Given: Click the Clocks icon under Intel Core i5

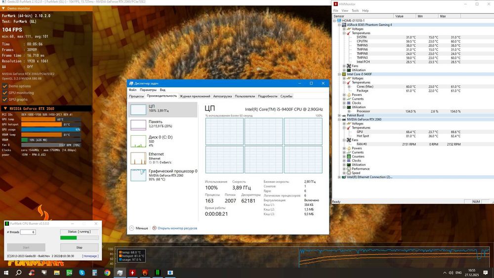Looking at the screenshot, I should (x=349, y=103).
